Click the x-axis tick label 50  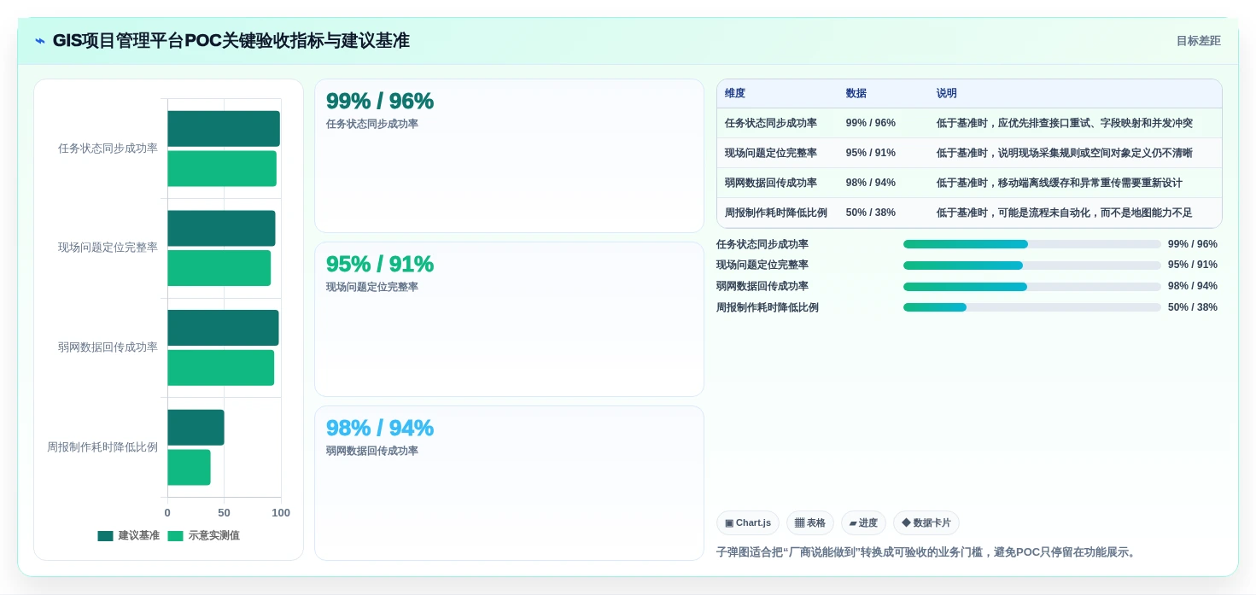pyautogui.click(x=224, y=513)
